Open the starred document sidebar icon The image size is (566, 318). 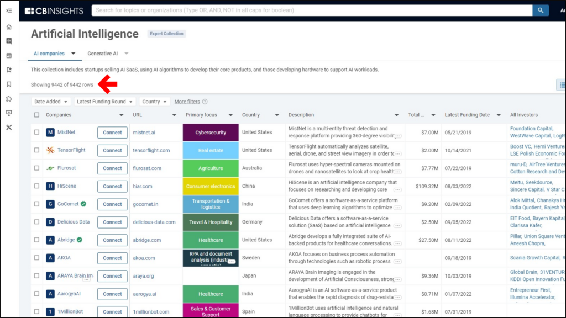click(x=9, y=70)
